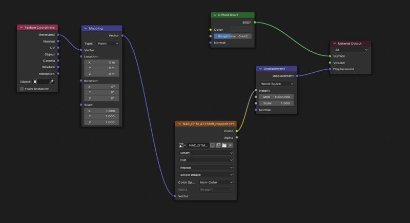Click the Image Texture Alpha output socket
Screen dimensions: 410x223
(237, 137)
